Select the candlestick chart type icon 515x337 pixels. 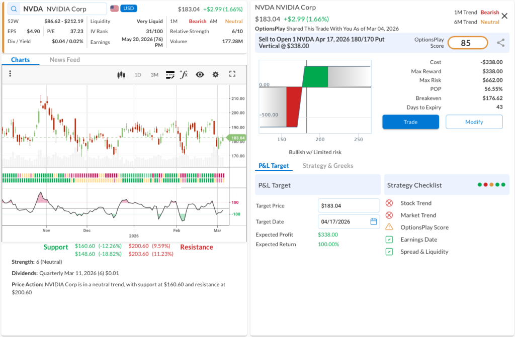(121, 74)
